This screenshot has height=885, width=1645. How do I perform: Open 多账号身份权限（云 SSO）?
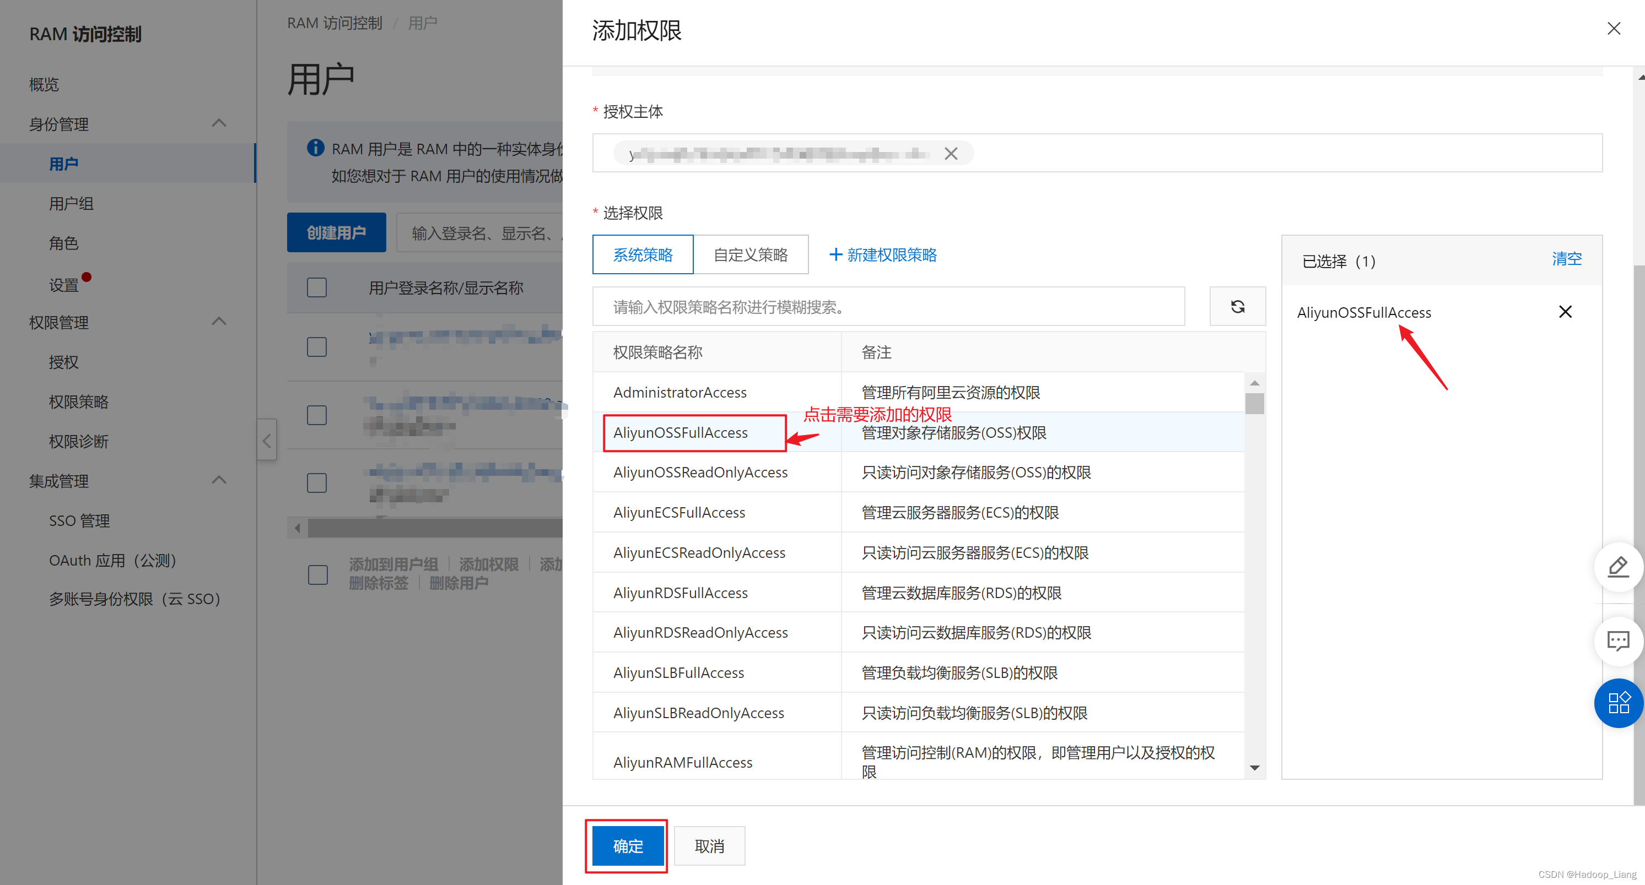tap(135, 599)
